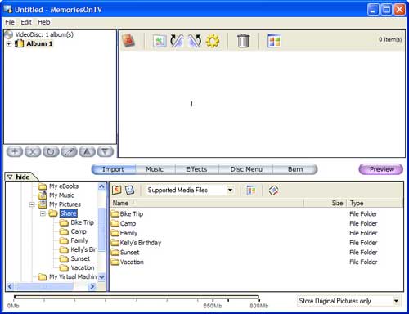Sort files by the Type column header

375,203
